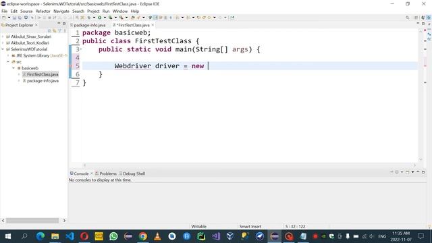The width and height of the screenshot is (432, 243).
Task: Open VLC media player from taskbar
Action: click(157, 236)
